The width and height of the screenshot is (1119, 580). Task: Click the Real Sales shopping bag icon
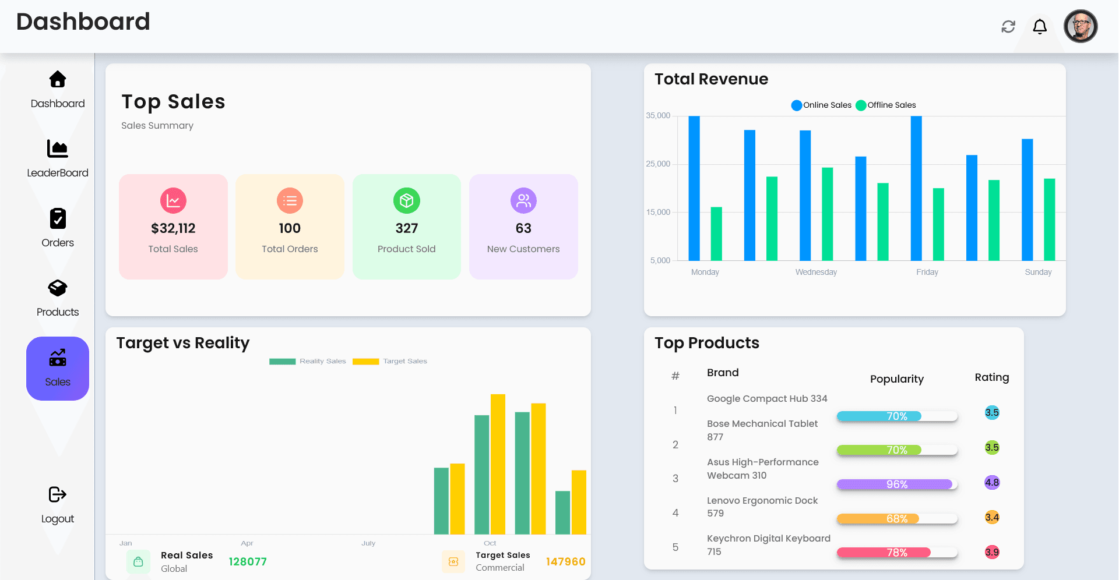pos(138,561)
